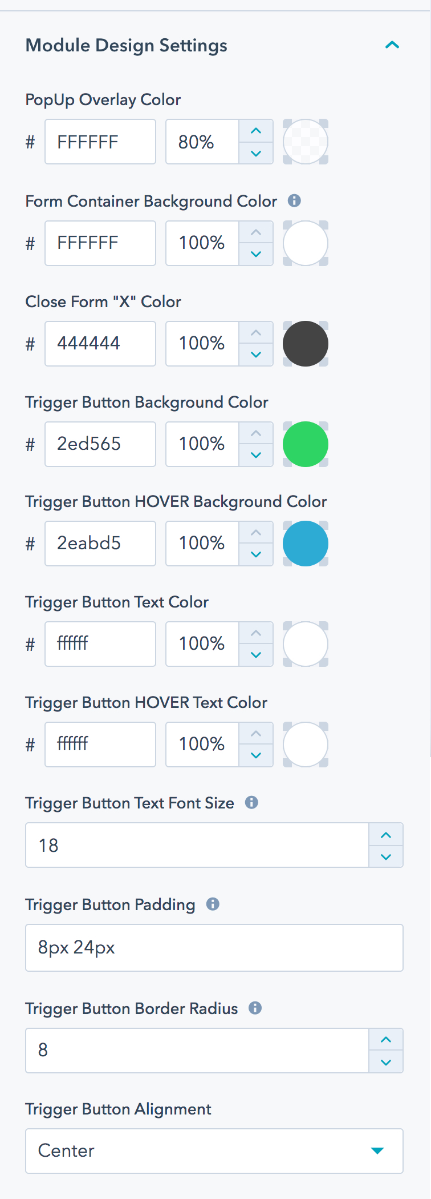Screen dimensions: 431x1199
Task: Click the up stepper for Trigger Button Text Font Size
Action: (x=385, y=834)
